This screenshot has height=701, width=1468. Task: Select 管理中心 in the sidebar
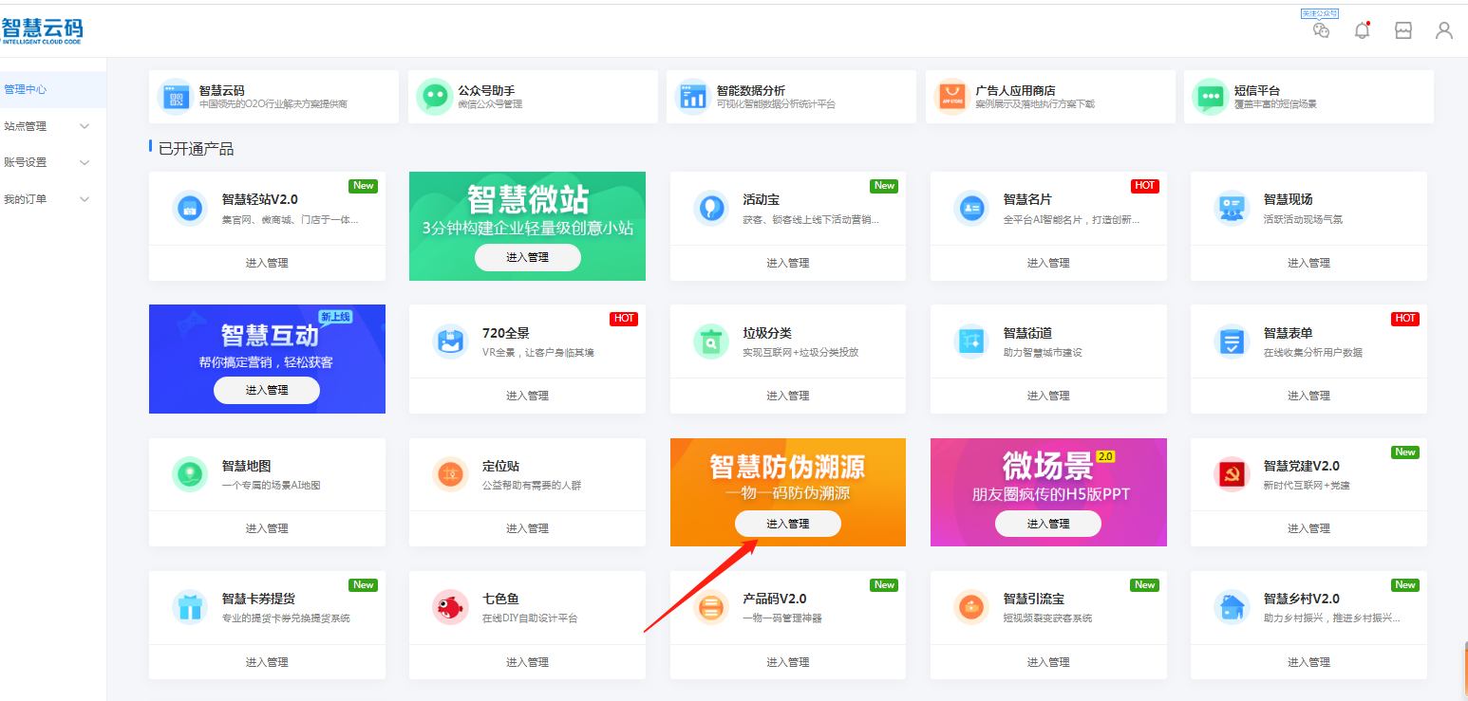(26, 89)
